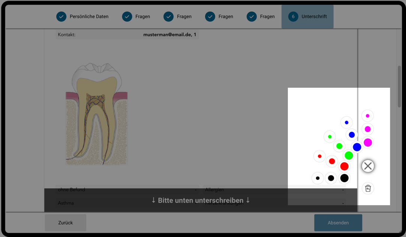Pick the medium green pen dot
Viewport: 406px width, 237px height.
[x=339, y=146]
